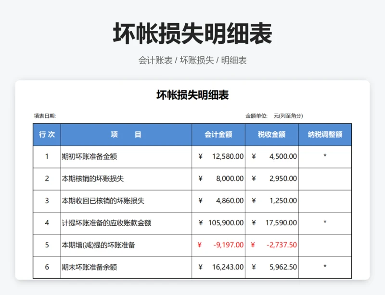Select the 4,860.00 amount cell
This screenshot has width=385, height=295.
218,201
